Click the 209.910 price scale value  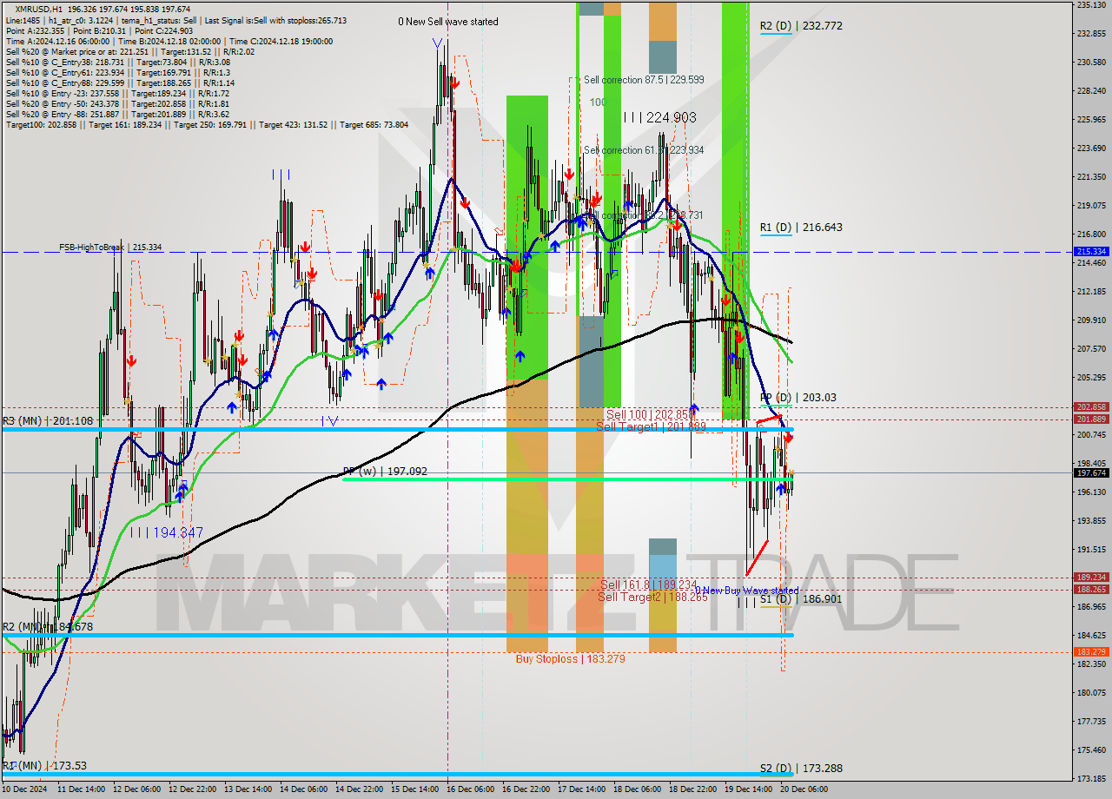pyautogui.click(x=1091, y=320)
